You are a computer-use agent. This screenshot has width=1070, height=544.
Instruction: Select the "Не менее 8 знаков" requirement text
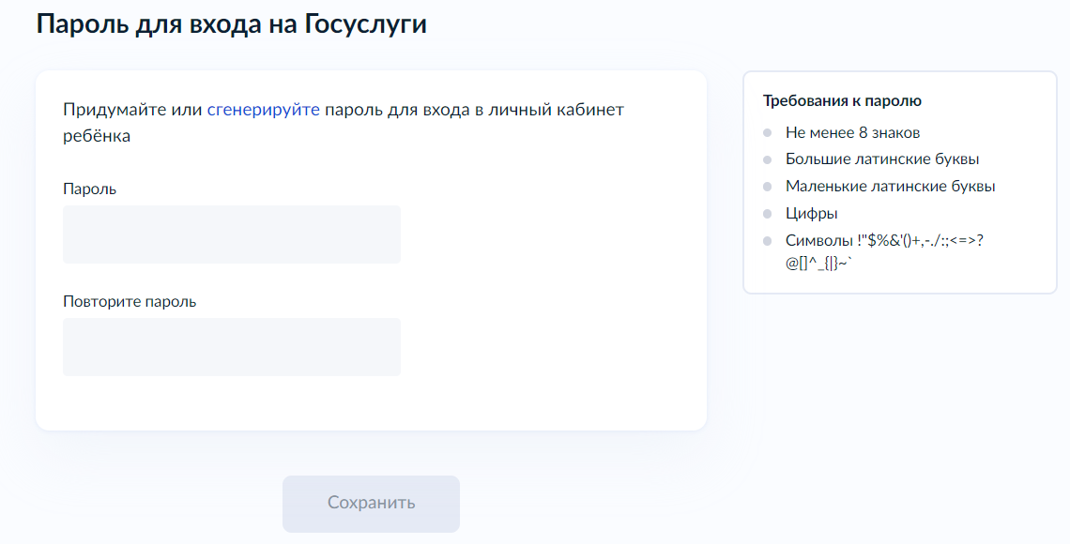pos(852,132)
